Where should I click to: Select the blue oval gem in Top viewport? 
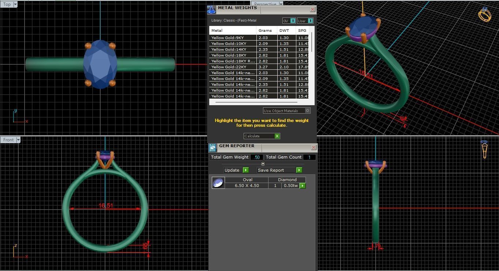click(100, 65)
